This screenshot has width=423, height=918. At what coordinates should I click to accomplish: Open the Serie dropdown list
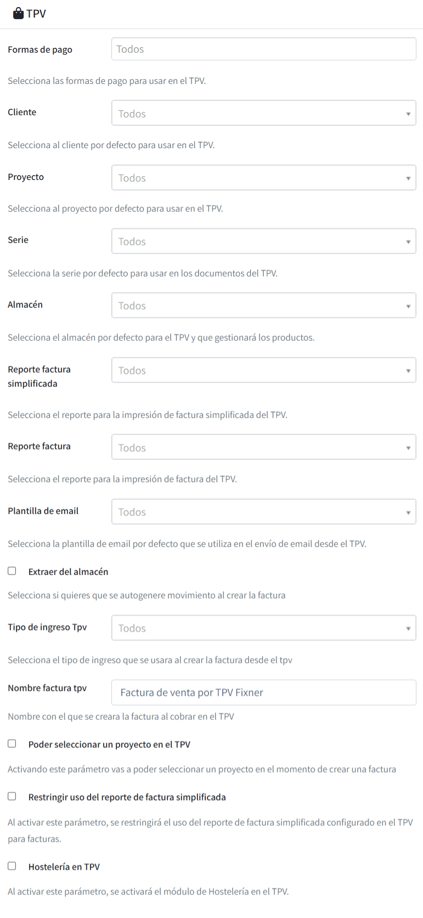click(264, 241)
